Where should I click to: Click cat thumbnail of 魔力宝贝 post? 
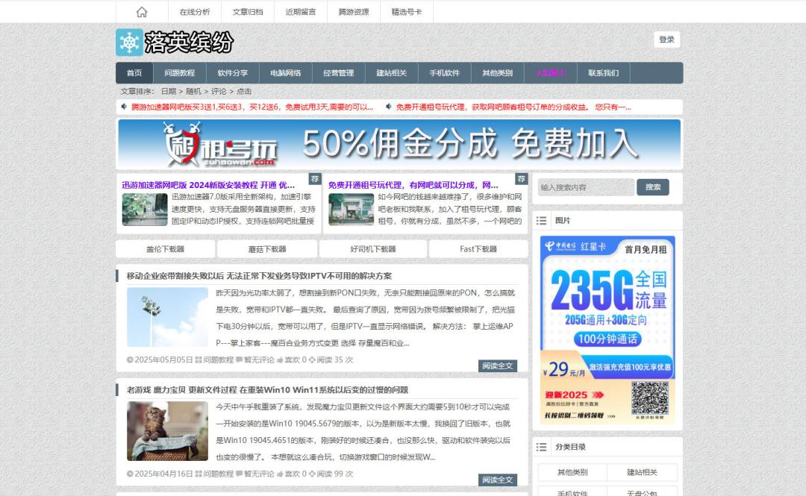pyautogui.click(x=168, y=431)
